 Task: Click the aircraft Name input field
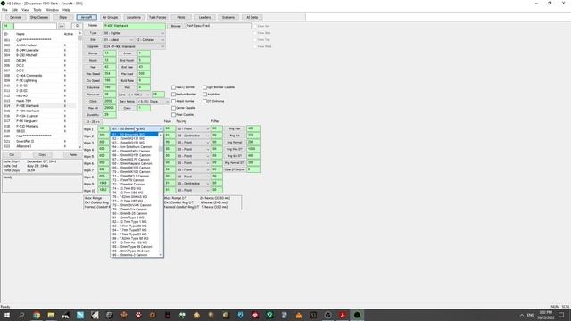(x=134, y=26)
